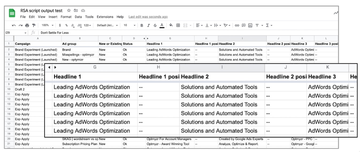The width and height of the screenshot is (360, 152).
Task: Format selection as currency with dollar icon
Action: (x=60, y=25)
